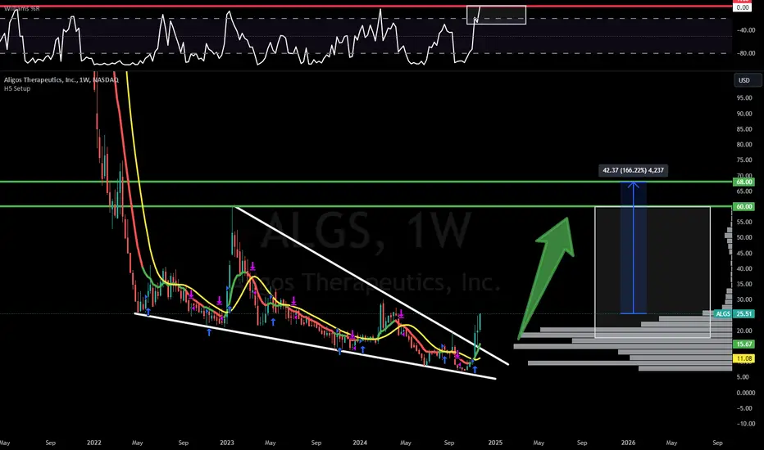Click the 50.00 price scale value
The height and width of the screenshot is (450, 764).
(744, 238)
